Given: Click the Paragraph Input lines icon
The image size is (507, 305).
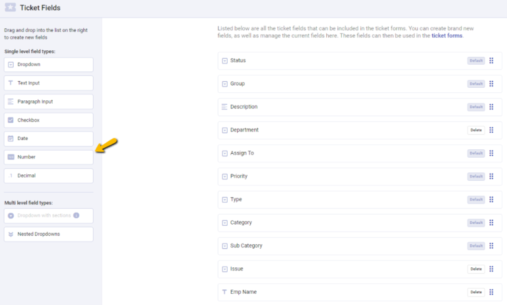Looking at the screenshot, I should pos(11,102).
